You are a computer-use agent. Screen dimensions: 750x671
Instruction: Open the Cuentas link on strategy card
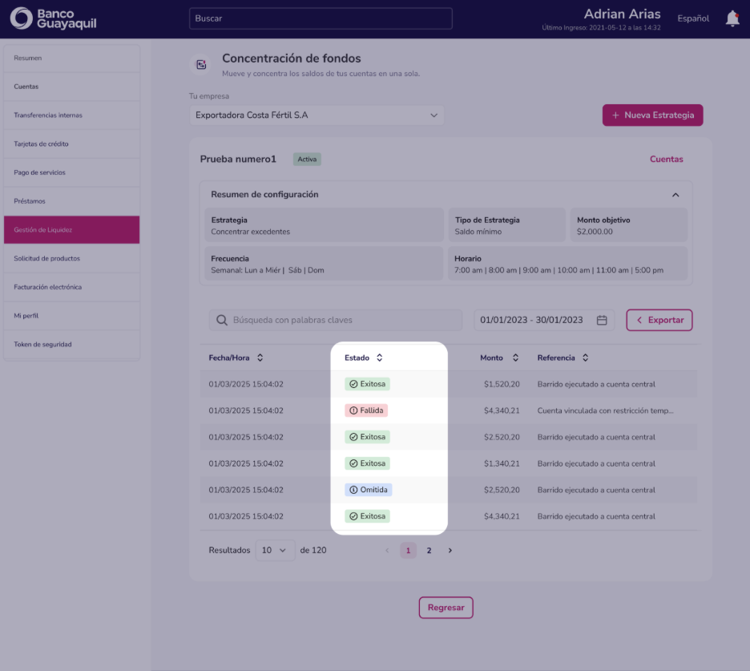(667, 160)
